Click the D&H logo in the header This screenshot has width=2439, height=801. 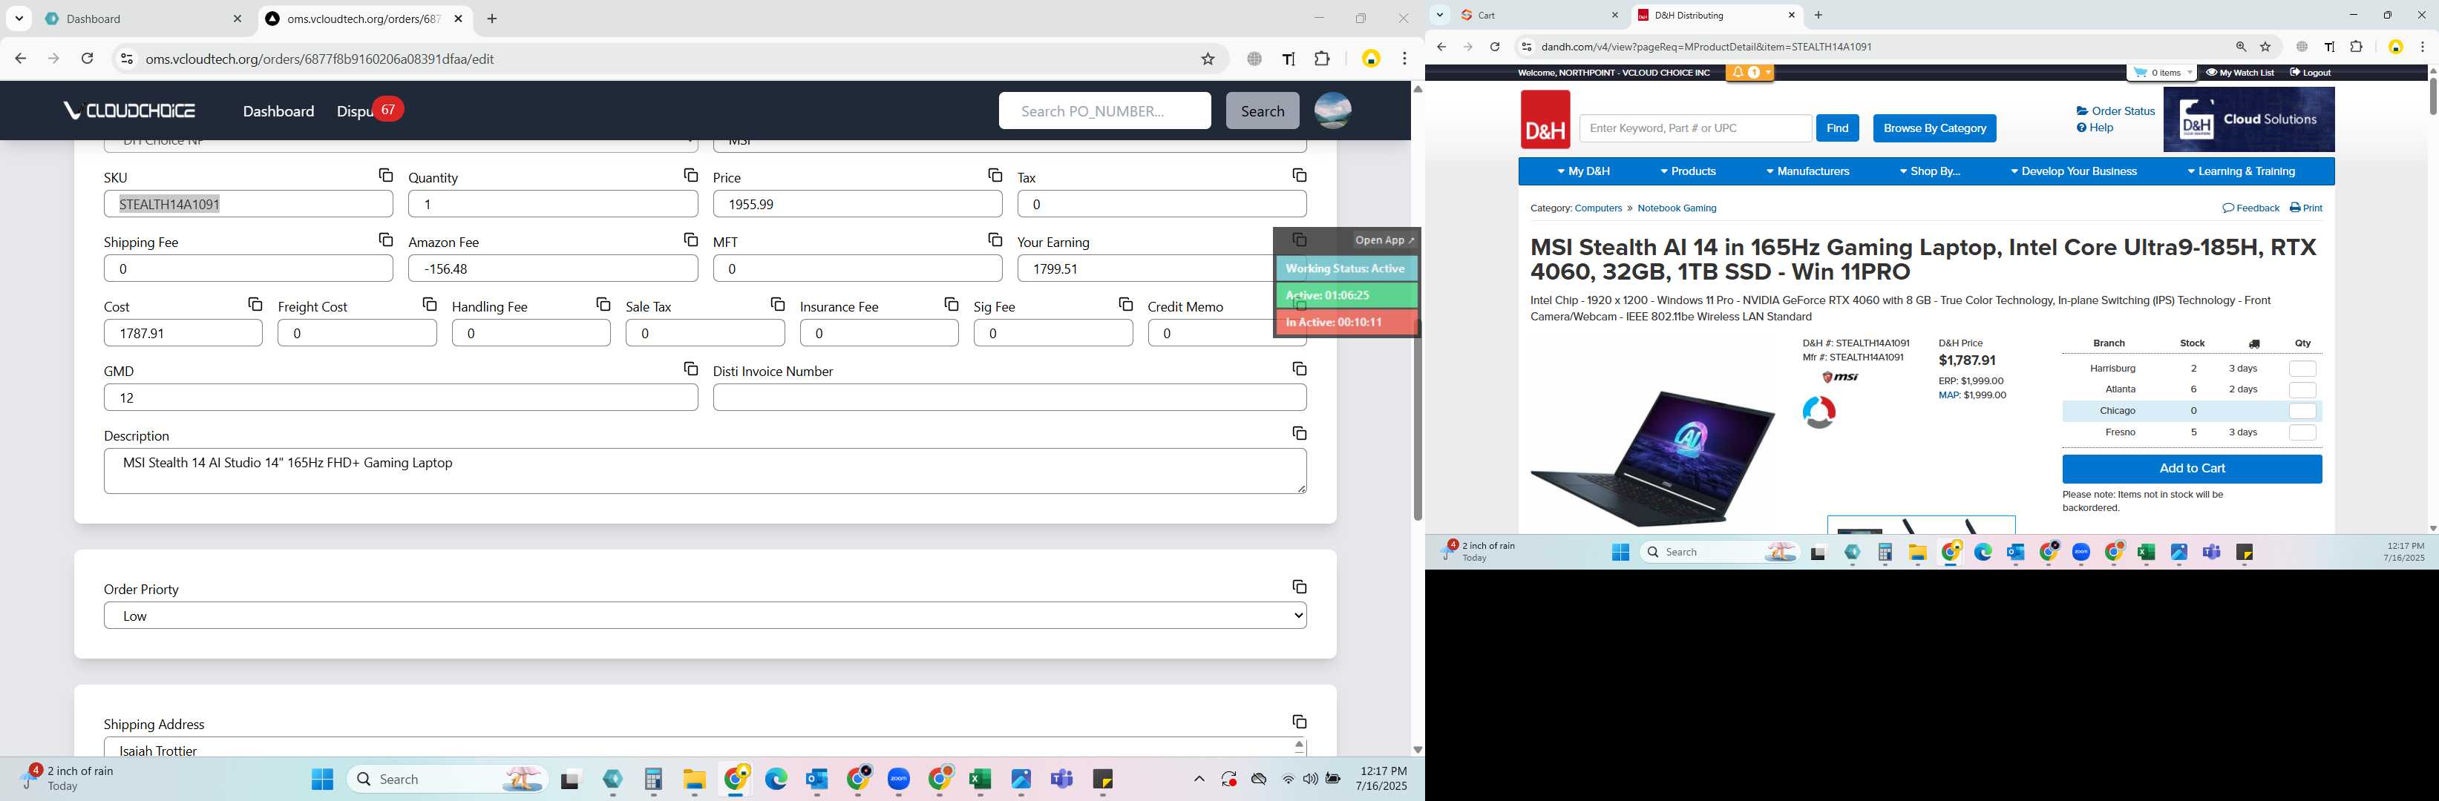pyautogui.click(x=1545, y=120)
